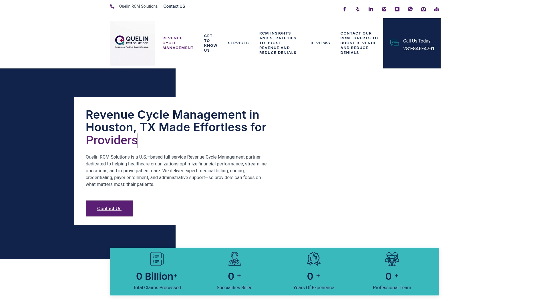
Task: Open the WhatsApp chat icon
Action: [410, 9]
